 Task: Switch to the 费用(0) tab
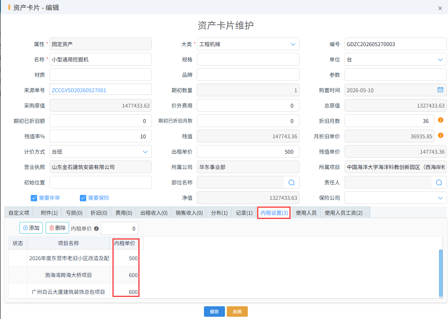pos(124,213)
